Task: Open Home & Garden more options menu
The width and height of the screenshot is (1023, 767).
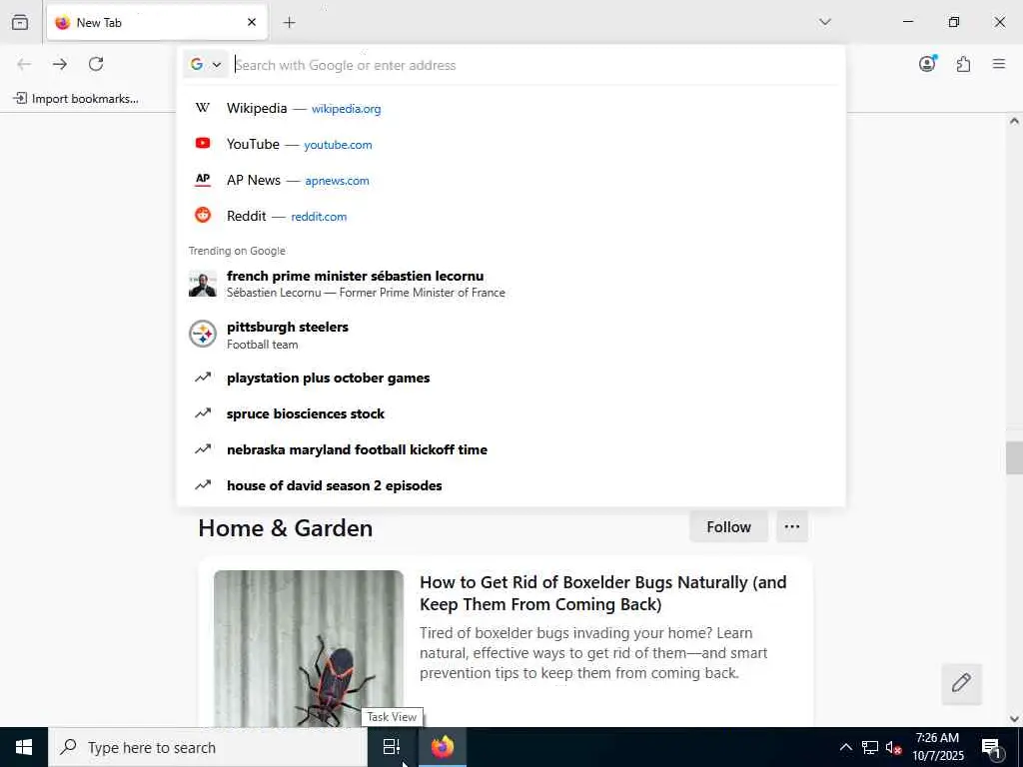Action: pyautogui.click(x=792, y=526)
